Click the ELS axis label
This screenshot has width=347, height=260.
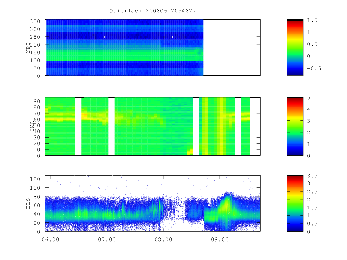[28, 203]
